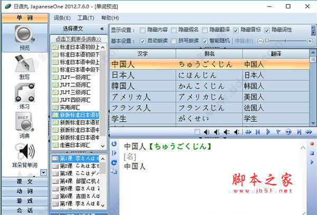Click the copy icon left of detail pane
The width and height of the screenshot is (317, 215).
[114, 171]
